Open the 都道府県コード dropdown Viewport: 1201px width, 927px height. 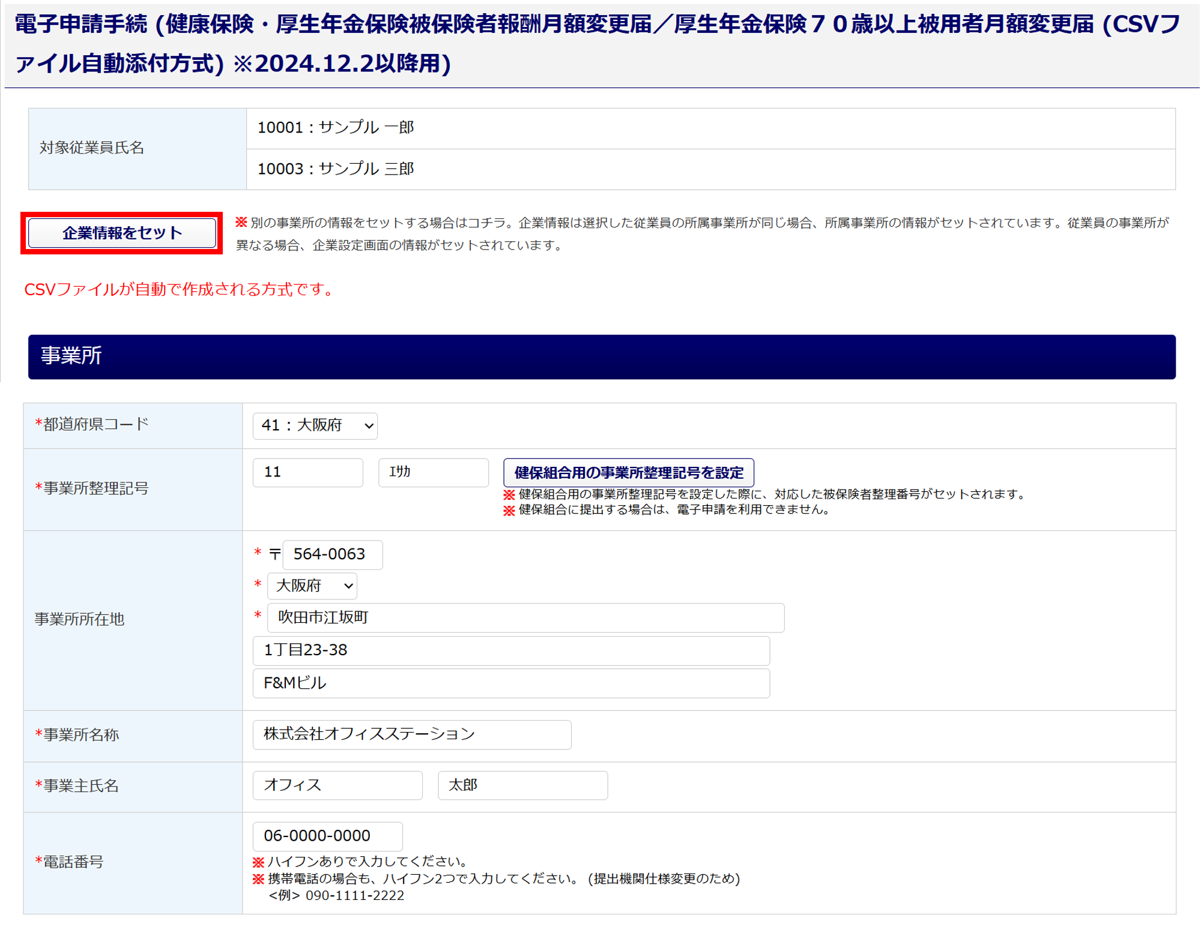[315, 426]
